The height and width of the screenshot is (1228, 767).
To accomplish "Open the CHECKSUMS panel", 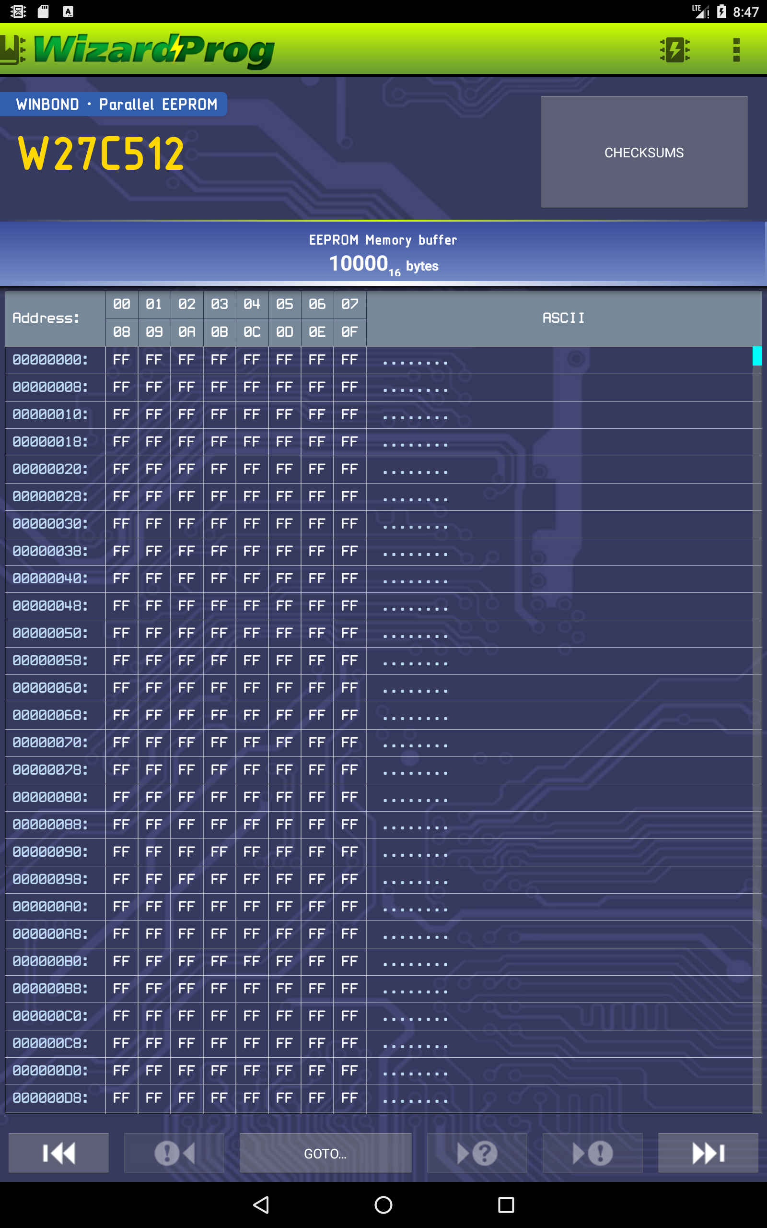I will 644,152.
